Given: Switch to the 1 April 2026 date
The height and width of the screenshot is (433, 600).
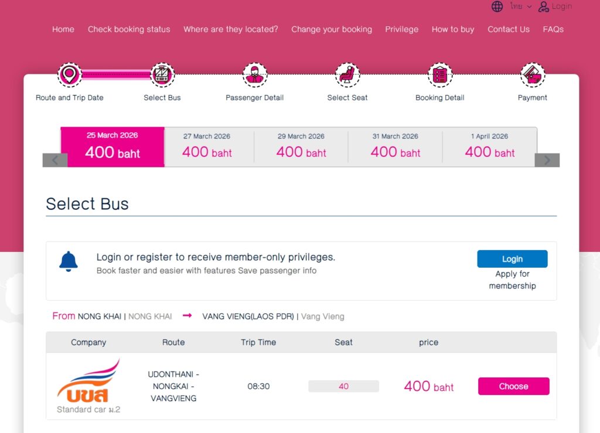Looking at the screenshot, I should [489, 147].
